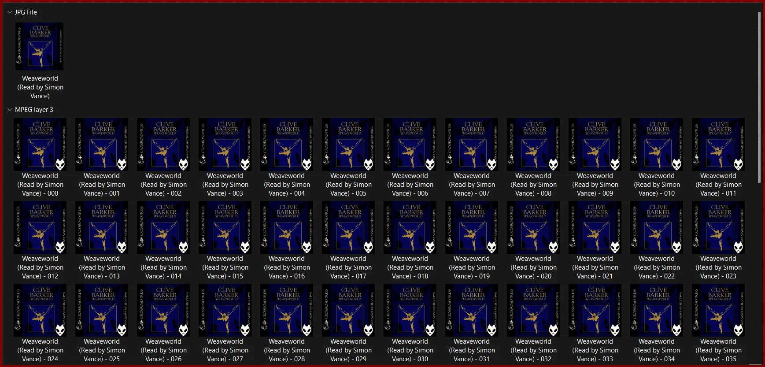The image size is (765, 367).
Task: Collapse the MPEG layer 3 group chevron
Action: [10, 110]
